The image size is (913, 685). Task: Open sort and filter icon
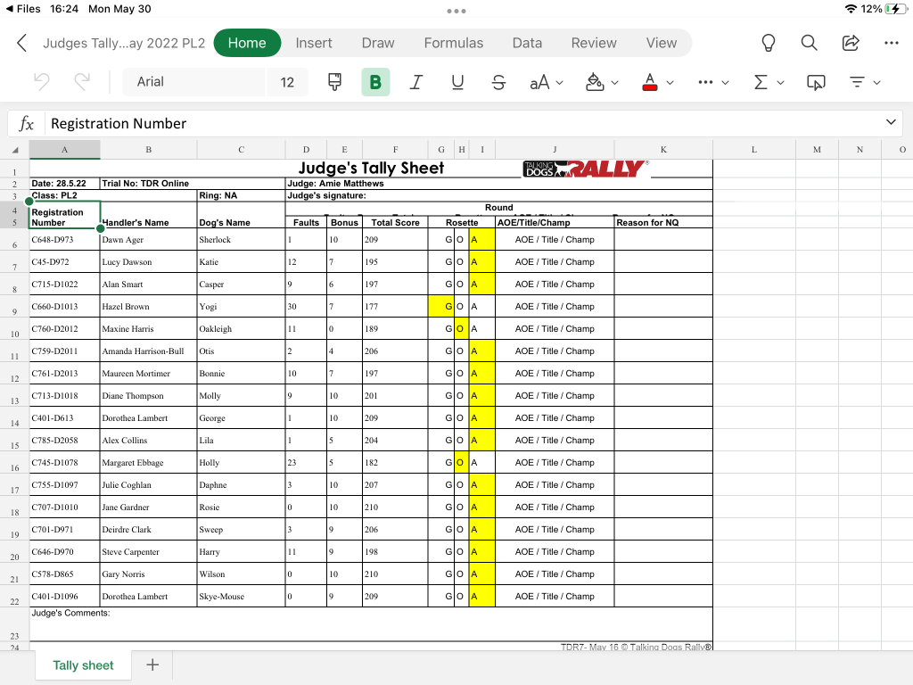857,82
